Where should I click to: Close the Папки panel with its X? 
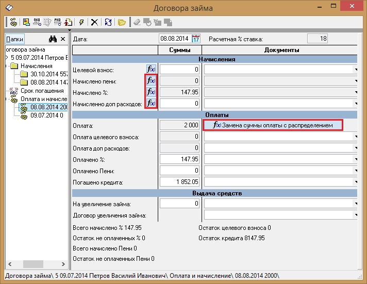click(63, 39)
